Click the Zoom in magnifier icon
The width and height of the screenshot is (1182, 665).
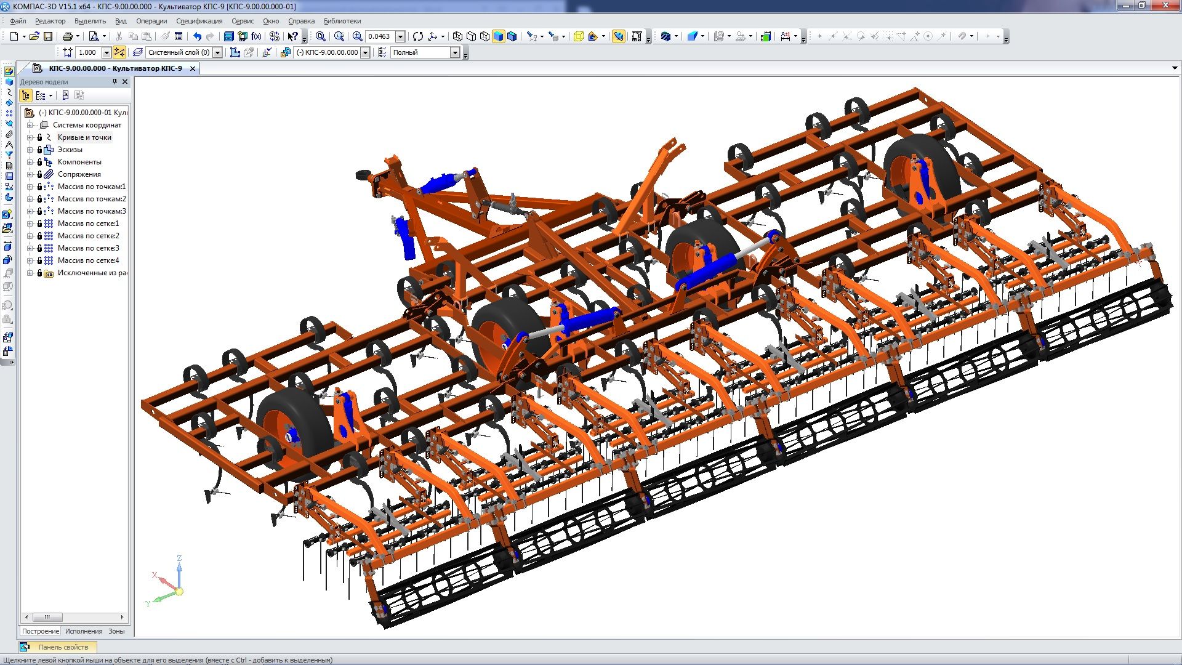point(357,36)
